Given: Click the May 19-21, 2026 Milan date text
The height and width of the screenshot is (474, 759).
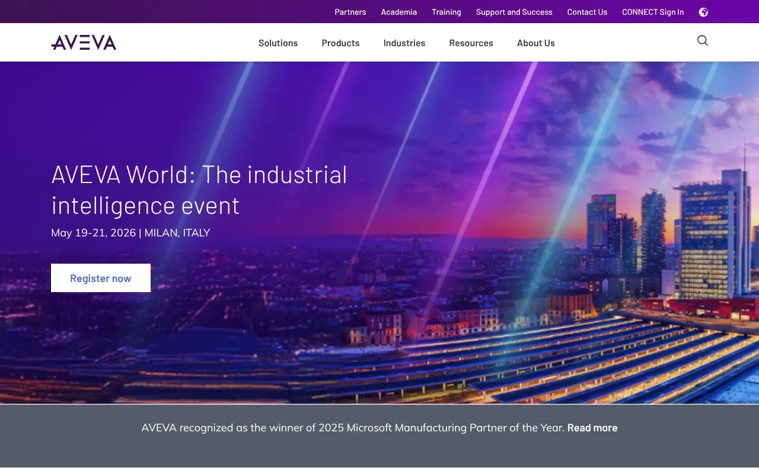Looking at the screenshot, I should coord(130,233).
